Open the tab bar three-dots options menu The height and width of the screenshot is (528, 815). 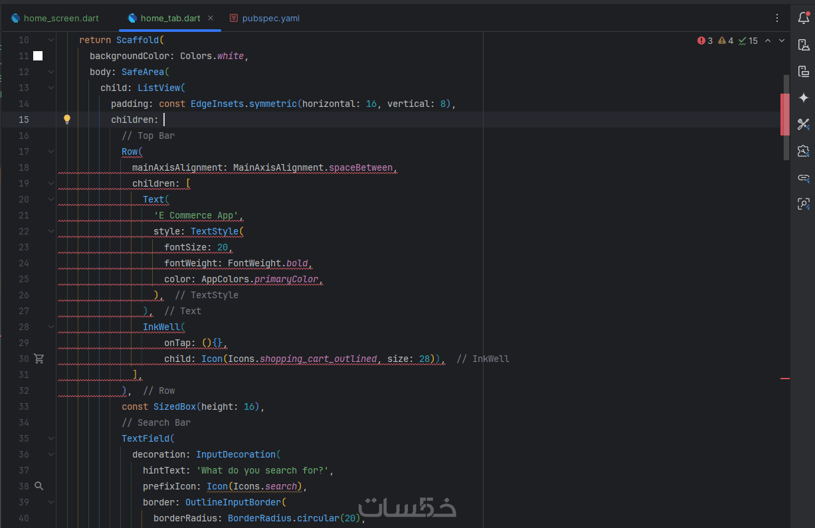(x=777, y=18)
